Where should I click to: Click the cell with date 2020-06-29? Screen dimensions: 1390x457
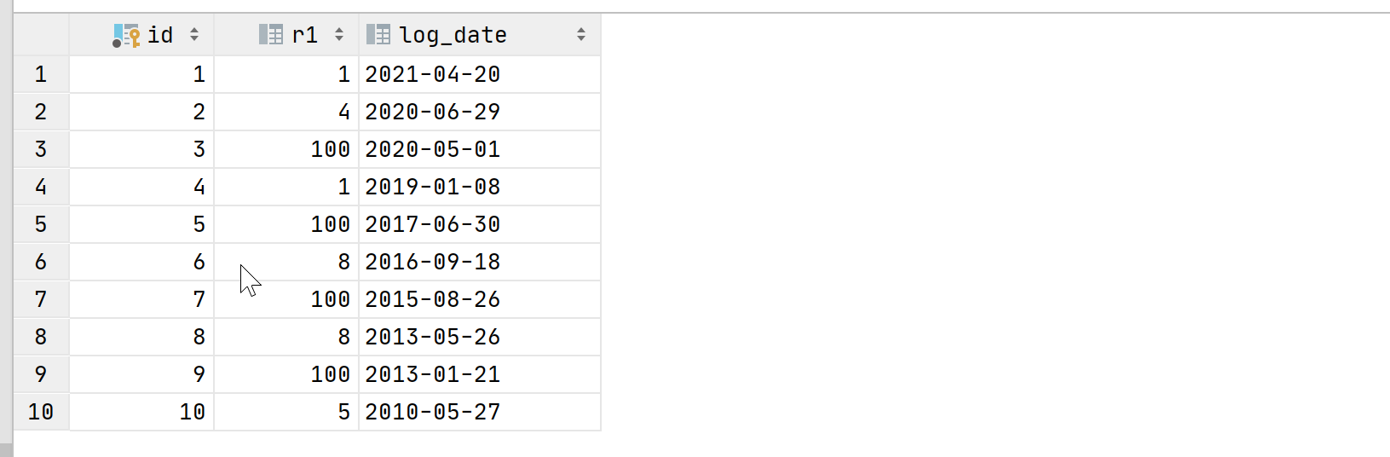tap(480, 112)
